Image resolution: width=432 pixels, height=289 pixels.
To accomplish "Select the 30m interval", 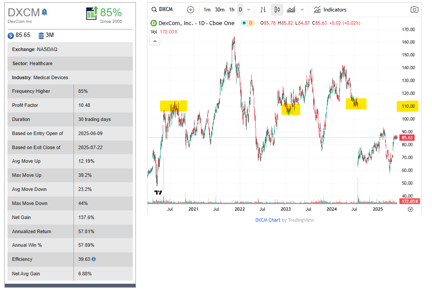I will coord(220,10).
